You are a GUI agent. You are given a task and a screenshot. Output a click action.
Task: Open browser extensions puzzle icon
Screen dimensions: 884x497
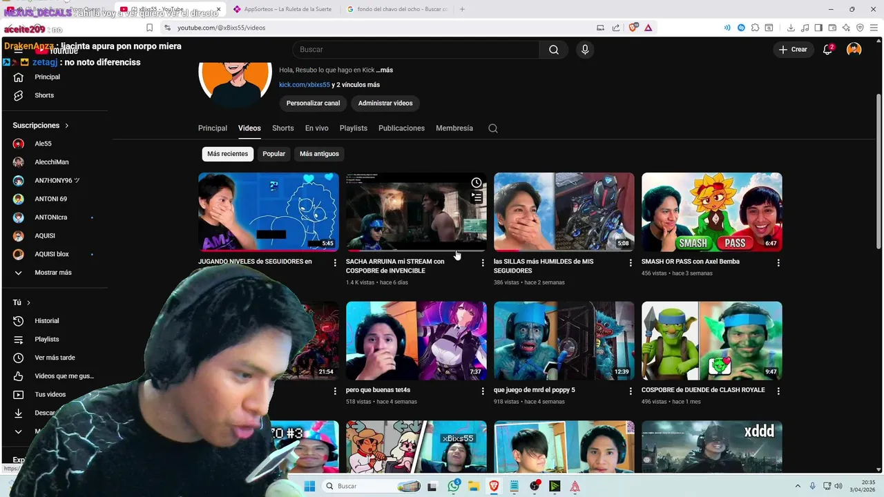click(x=756, y=28)
